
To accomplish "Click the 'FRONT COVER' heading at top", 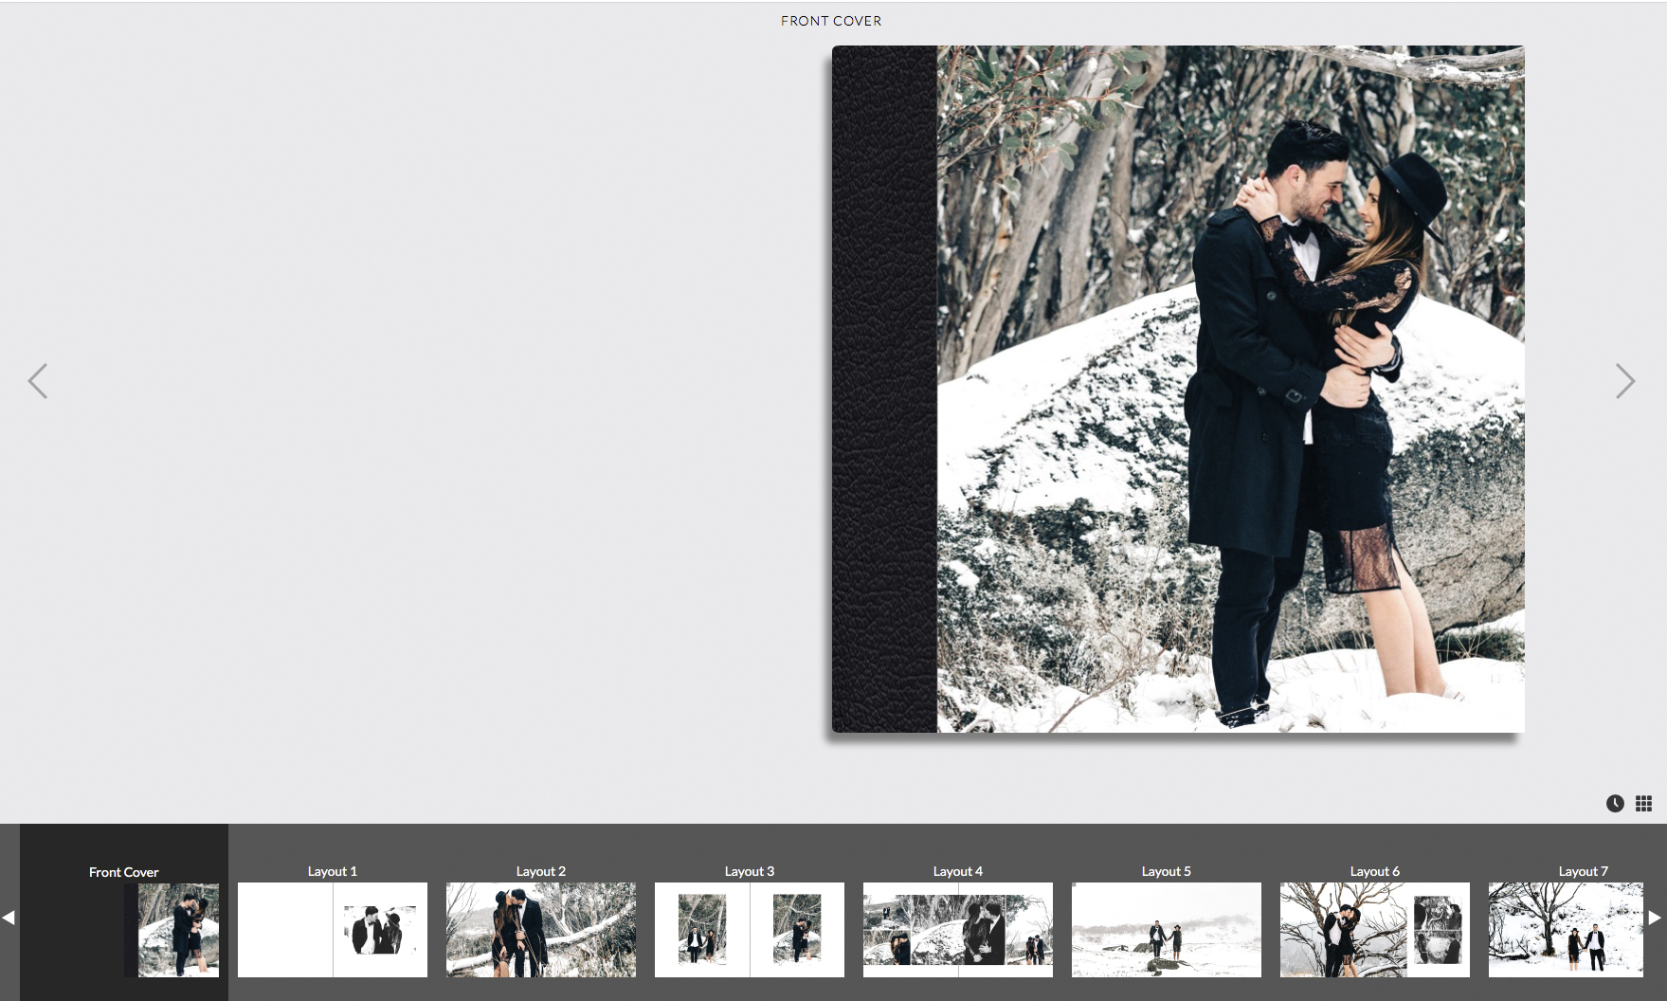I will [x=831, y=21].
